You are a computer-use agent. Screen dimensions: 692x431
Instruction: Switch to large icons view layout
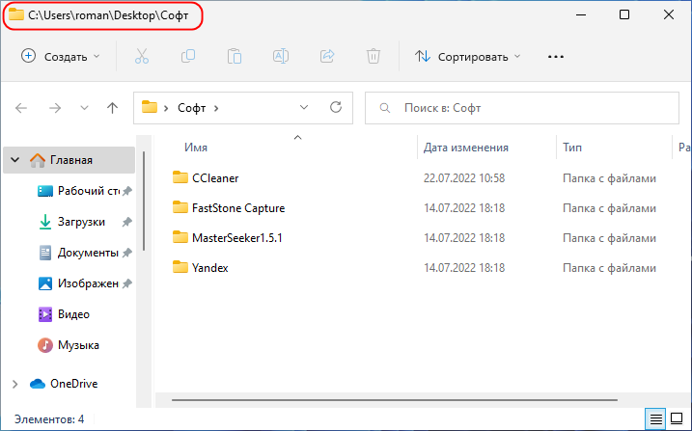point(677,418)
